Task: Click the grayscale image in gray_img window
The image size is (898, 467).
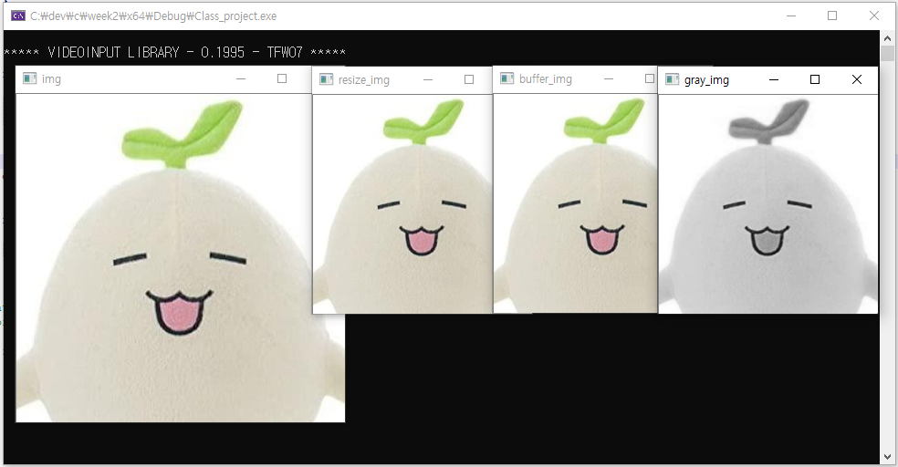Action: pos(768,203)
